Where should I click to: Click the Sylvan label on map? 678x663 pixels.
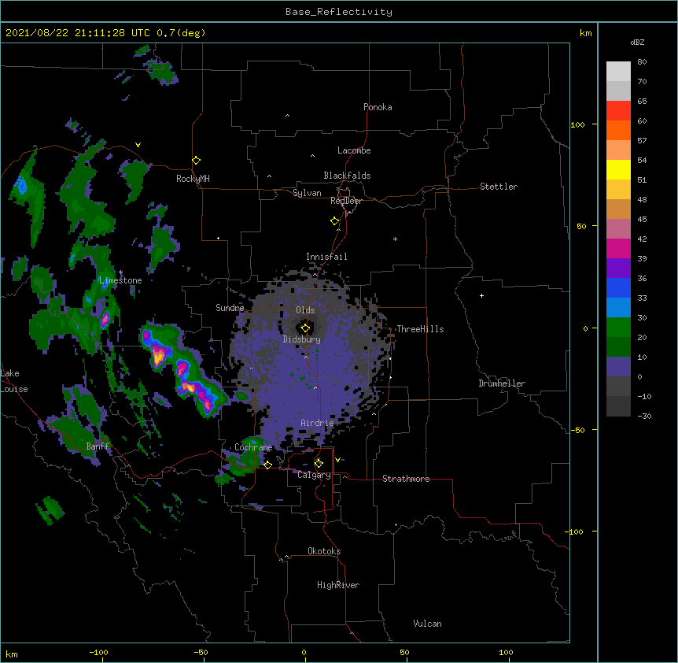coord(307,193)
